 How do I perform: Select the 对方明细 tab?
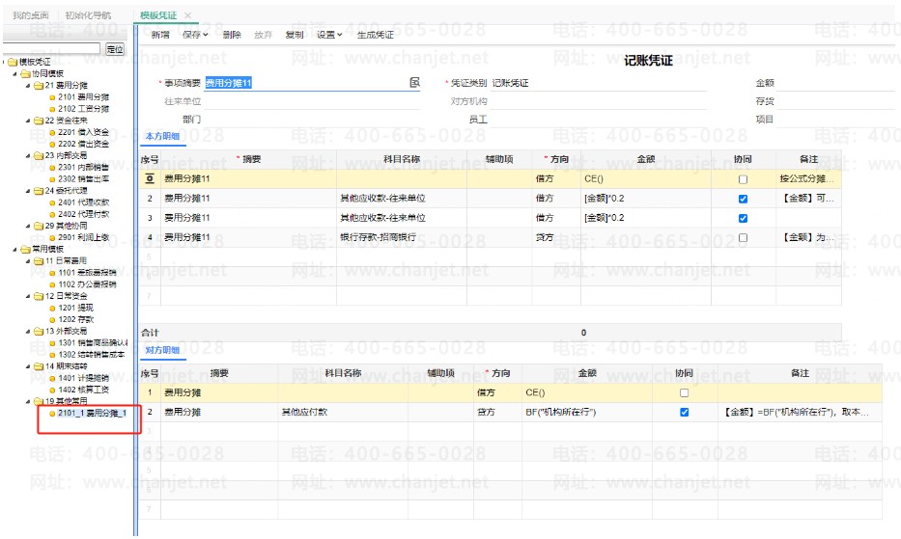[x=162, y=350]
